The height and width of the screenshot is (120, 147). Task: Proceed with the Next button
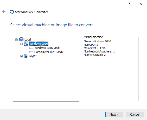tap(114, 114)
